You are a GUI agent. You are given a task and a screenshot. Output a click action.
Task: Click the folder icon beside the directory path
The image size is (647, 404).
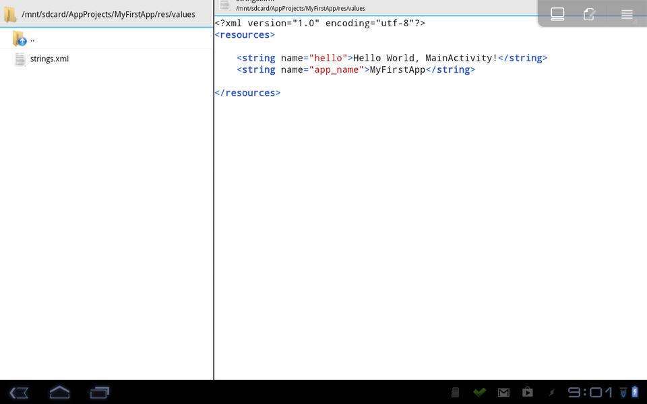click(10, 14)
